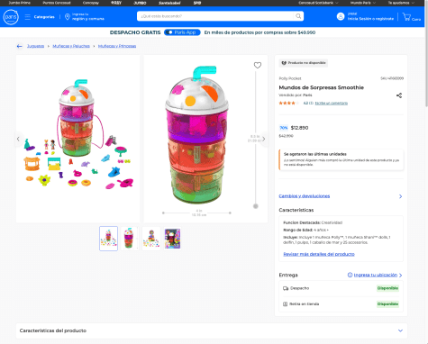428x344 pixels.
Task: Open the Categorías hamburger menu icon
Action: (28, 17)
